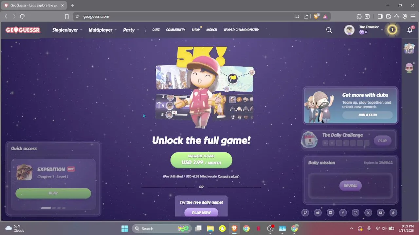Expand The Traveler account dropdown arrow
The height and width of the screenshot is (235, 419).
(382, 30)
